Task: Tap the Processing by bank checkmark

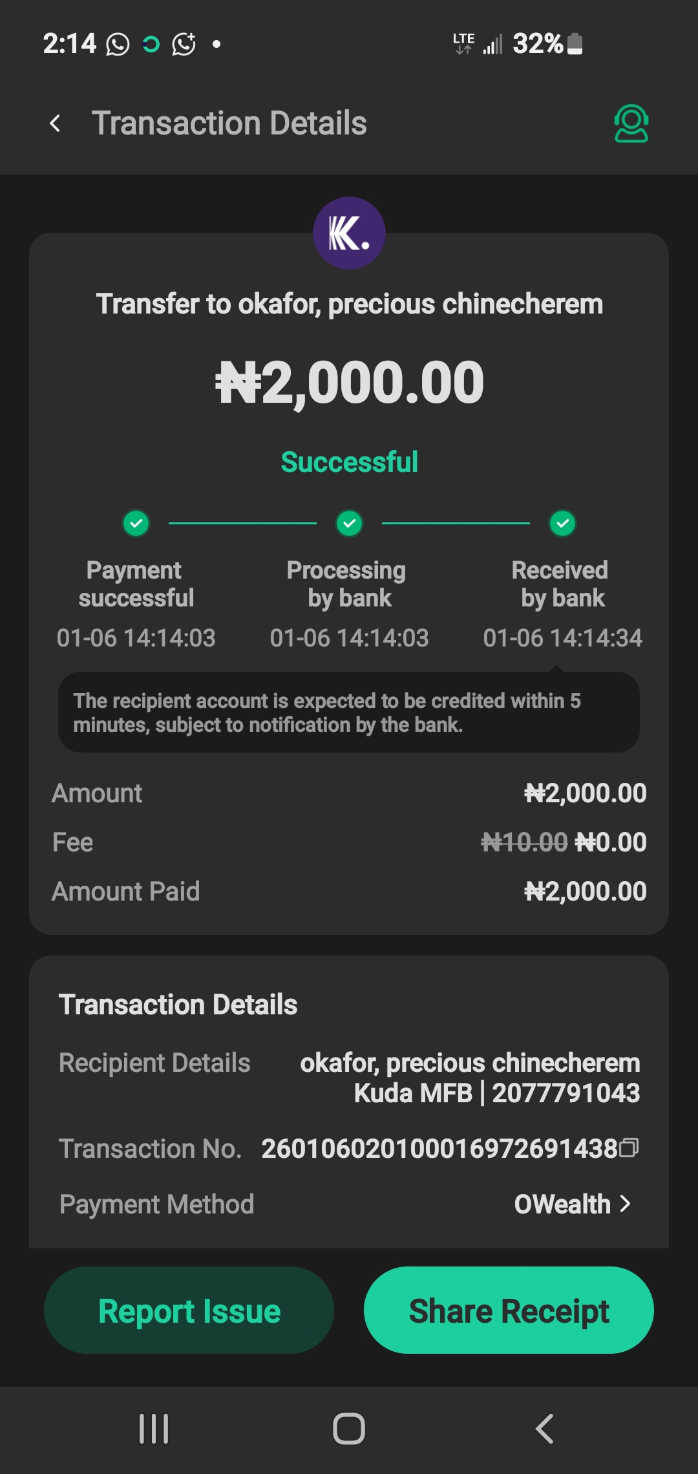Action: click(350, 523)
